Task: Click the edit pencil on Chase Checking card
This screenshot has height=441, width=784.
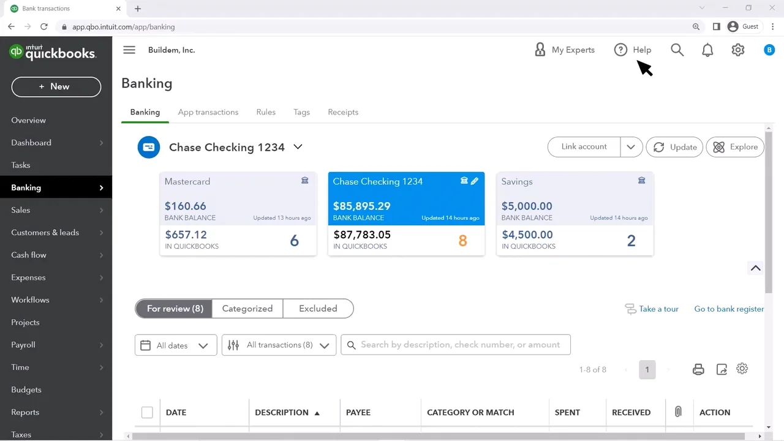Action: click(x=474, y=181)
